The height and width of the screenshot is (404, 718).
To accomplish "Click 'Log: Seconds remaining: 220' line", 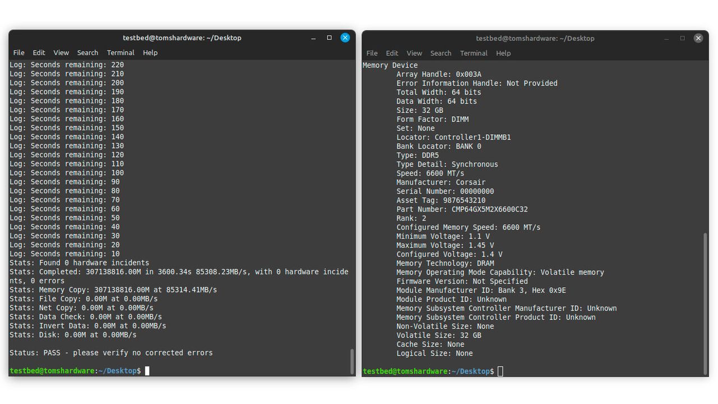I will [67, 65].
